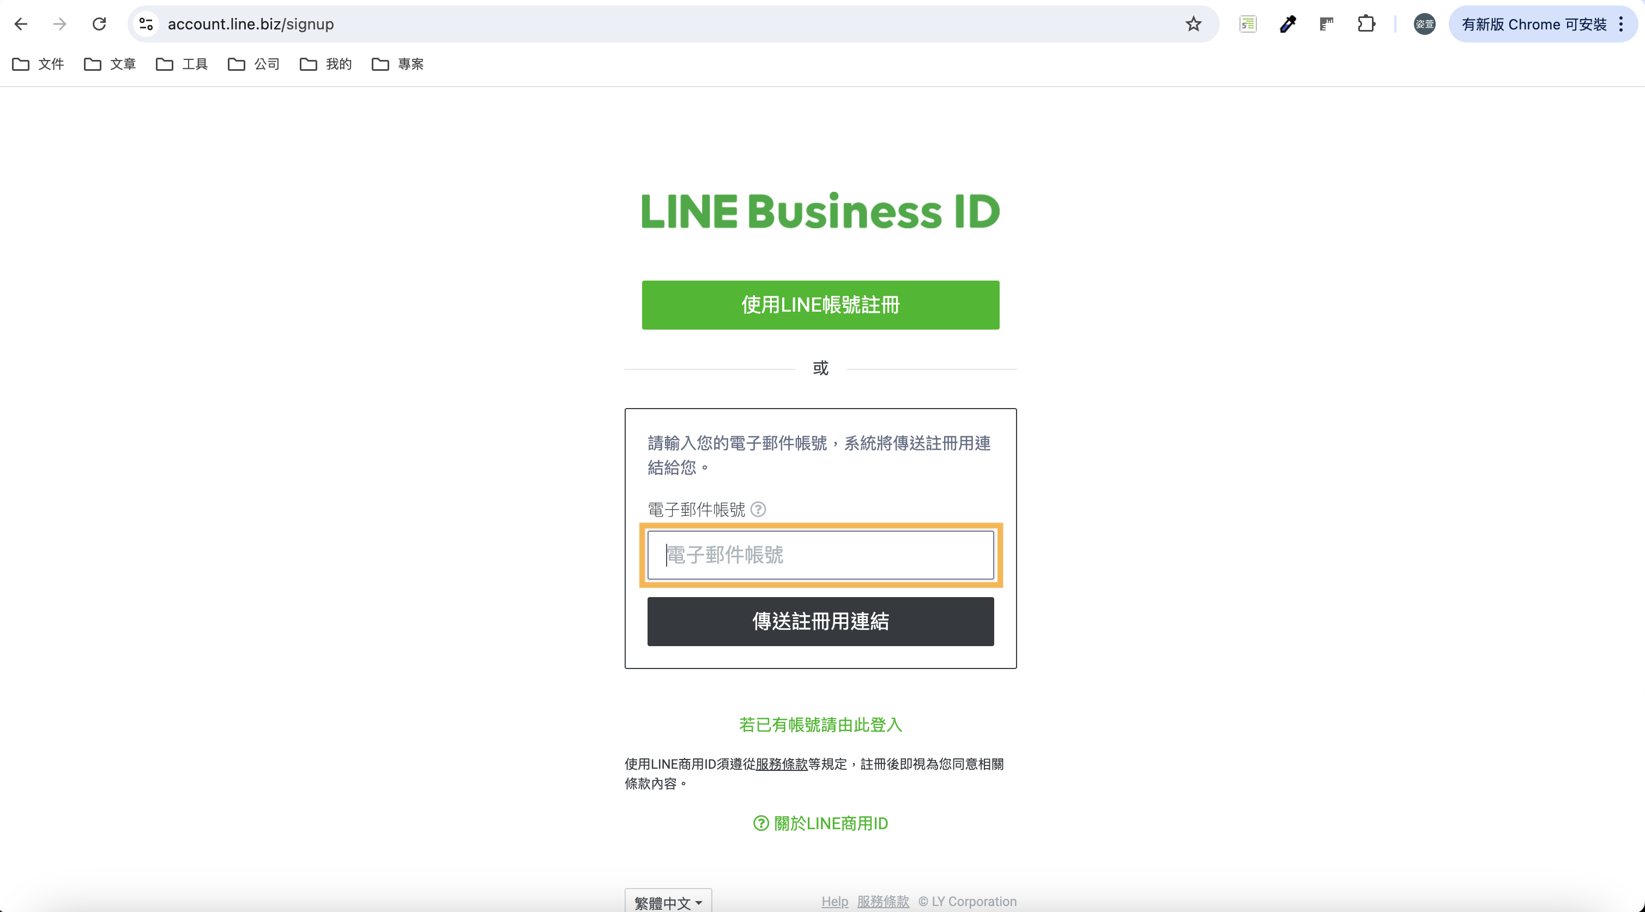The image size is (1645, 912).
Task: Activate the color picker eyedropper extension
Action: (1287, 25)
